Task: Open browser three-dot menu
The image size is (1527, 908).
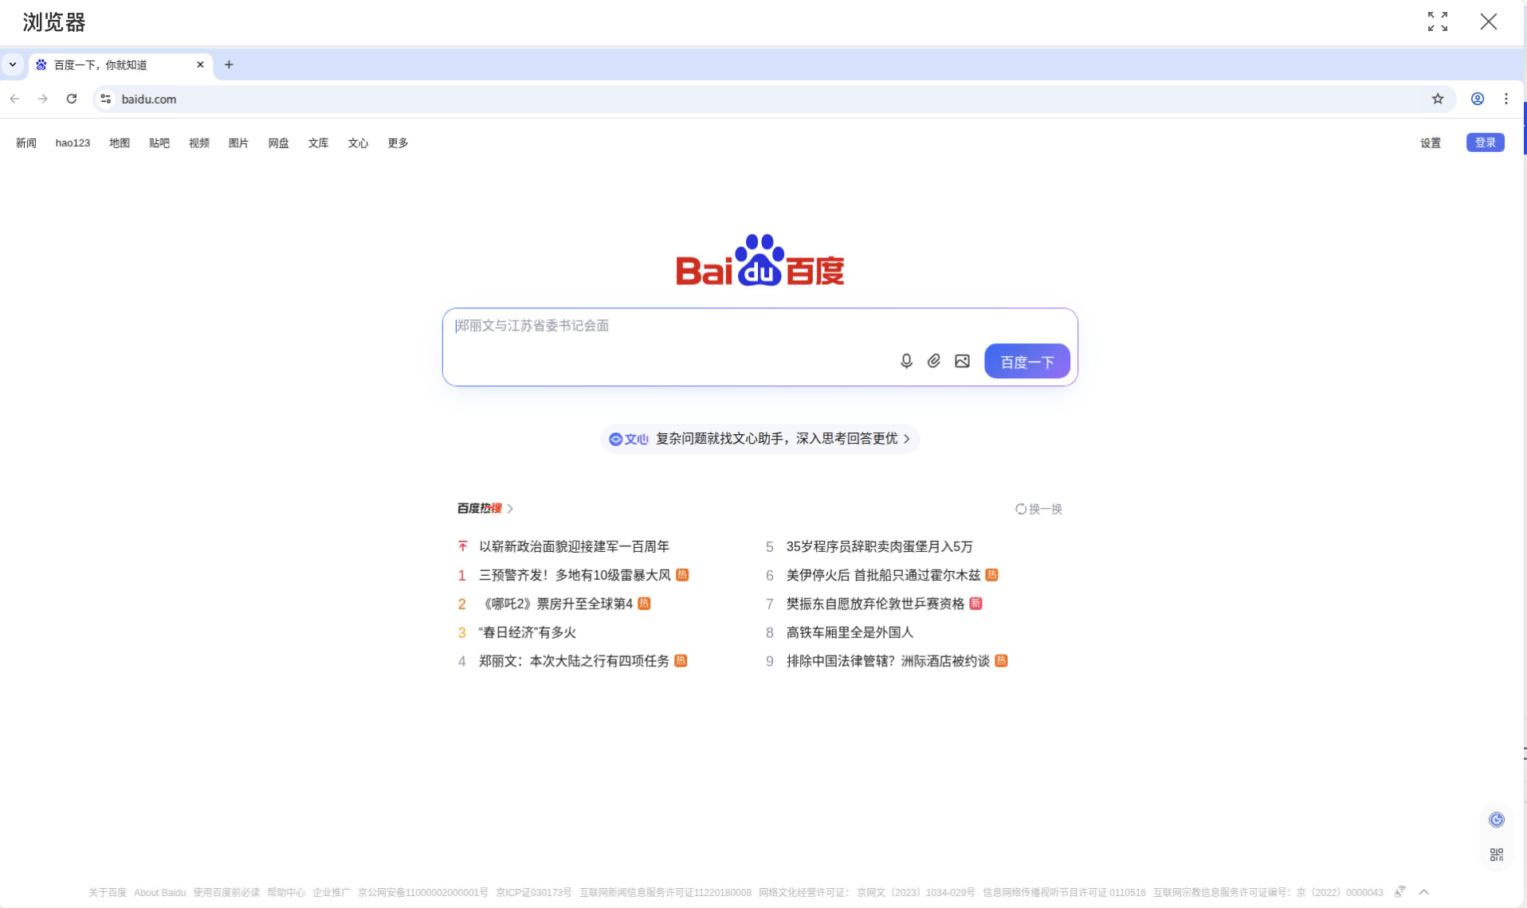Action: pos(1505,99)
